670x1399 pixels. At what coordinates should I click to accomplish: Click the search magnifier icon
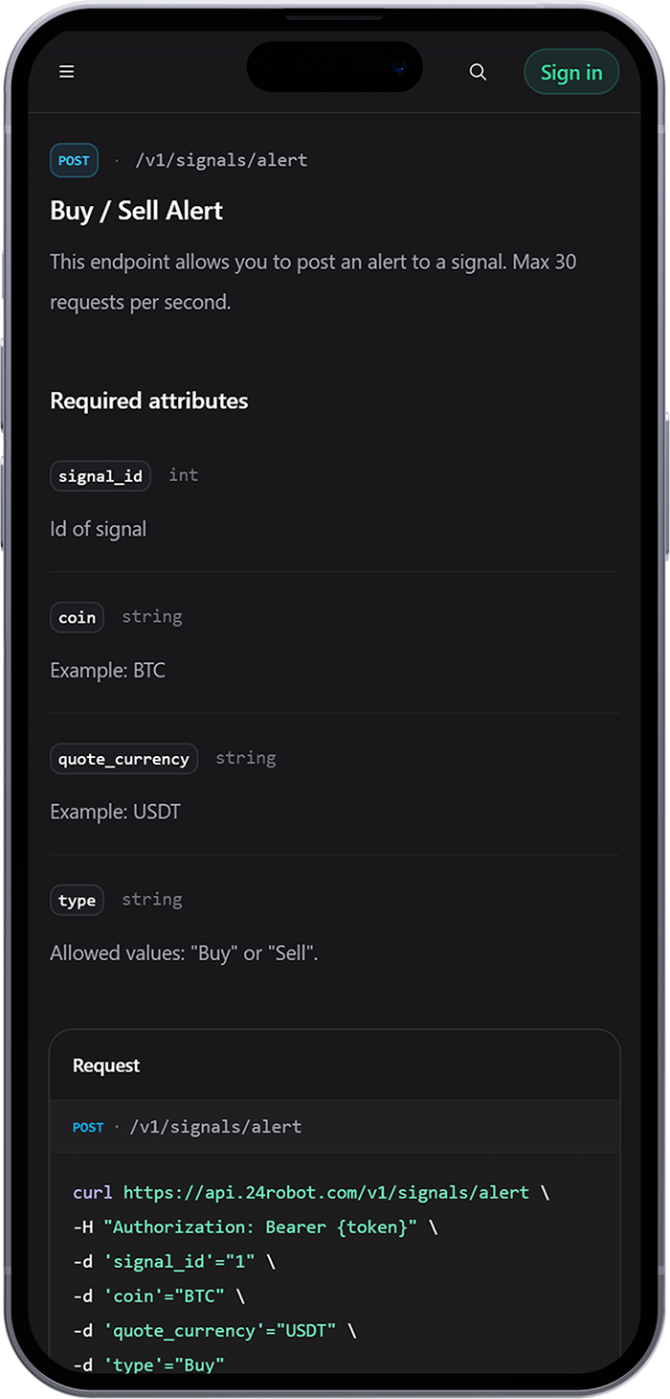tap(478, 72)
